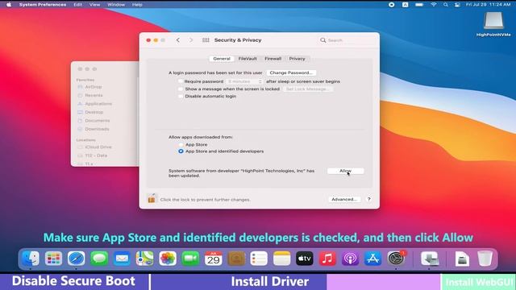Open Wi-Fi status menu

coord(434,5)
